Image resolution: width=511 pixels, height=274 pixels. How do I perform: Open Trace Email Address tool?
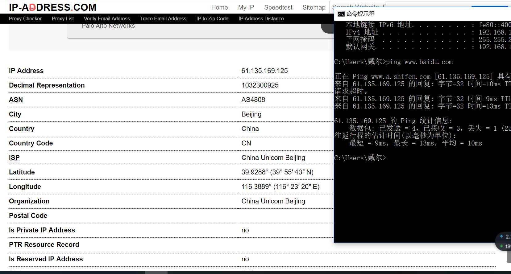pos(163,18)
